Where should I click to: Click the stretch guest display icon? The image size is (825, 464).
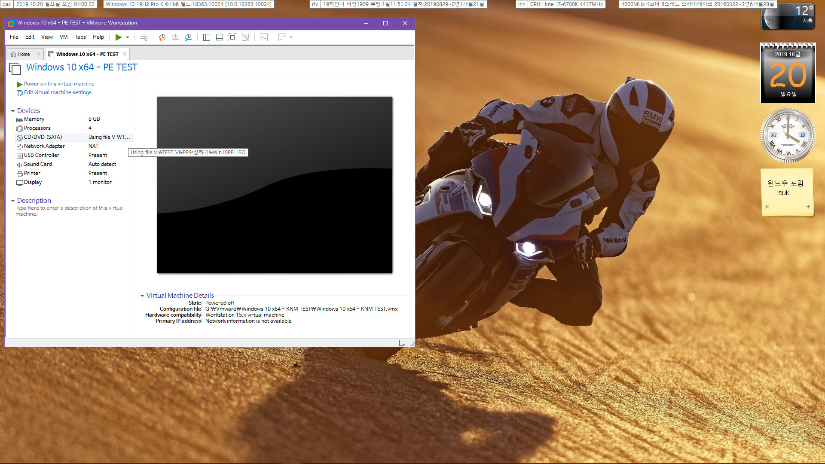coord(282,37)
